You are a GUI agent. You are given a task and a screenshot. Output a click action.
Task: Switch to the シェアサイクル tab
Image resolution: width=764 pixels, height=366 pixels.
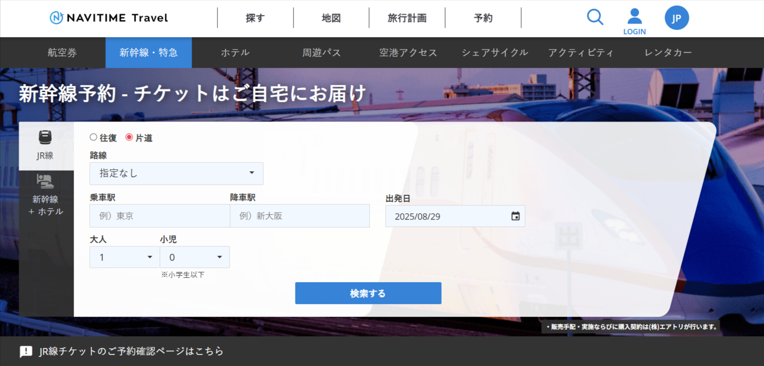tap(495, 53)
